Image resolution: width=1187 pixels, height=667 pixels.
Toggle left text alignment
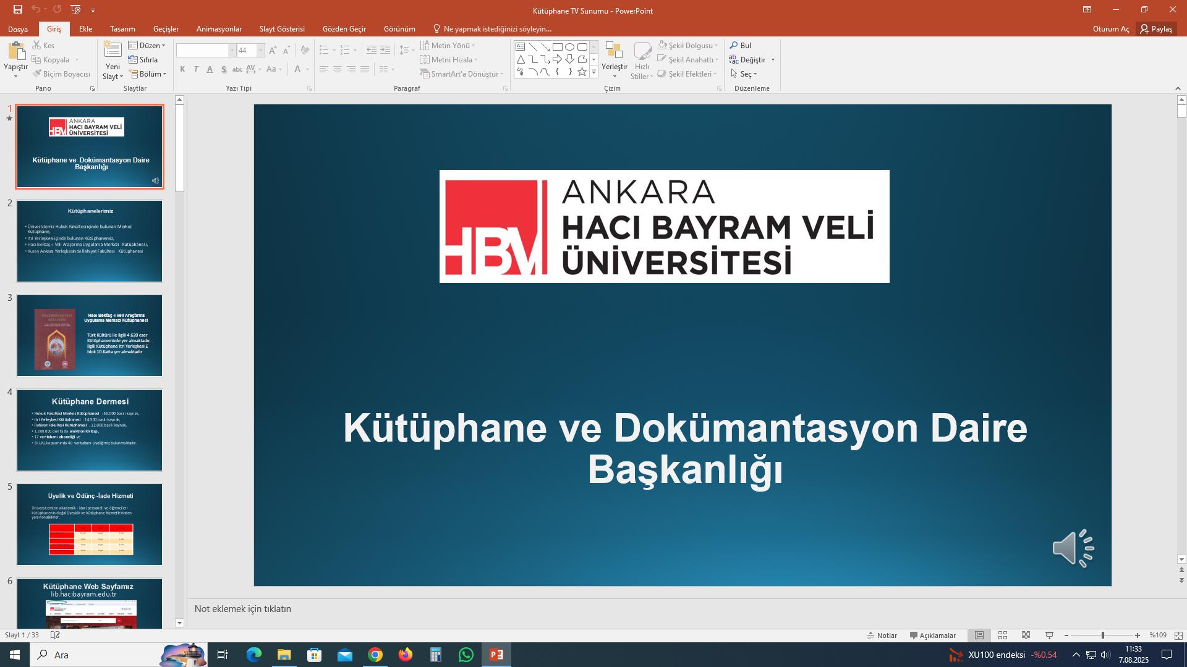click(324, 69)
